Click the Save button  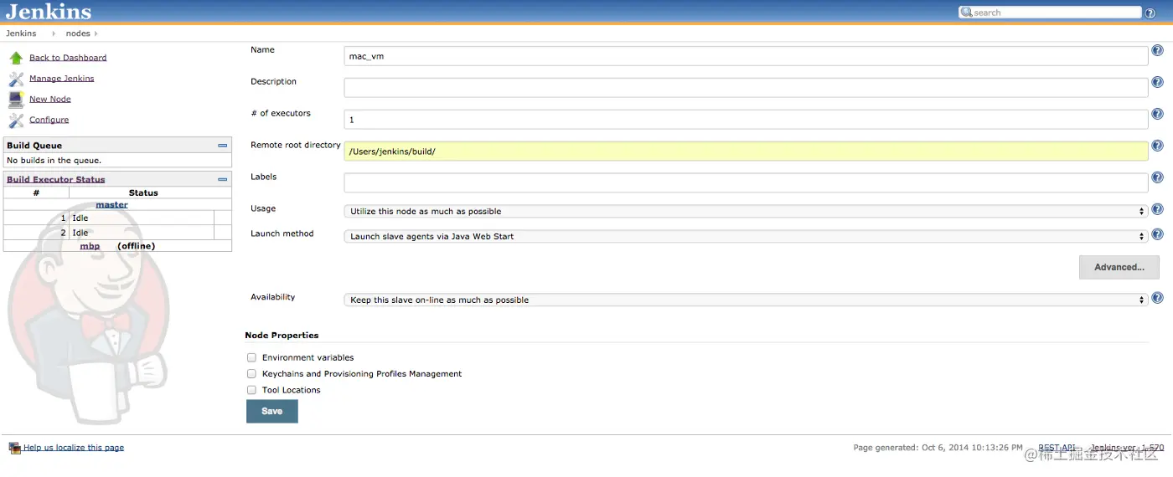coord(272,411)
